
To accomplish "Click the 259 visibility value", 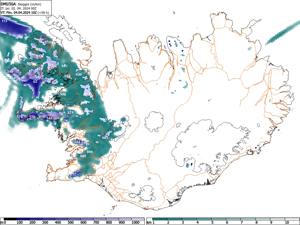I will [x=84, y=143].
